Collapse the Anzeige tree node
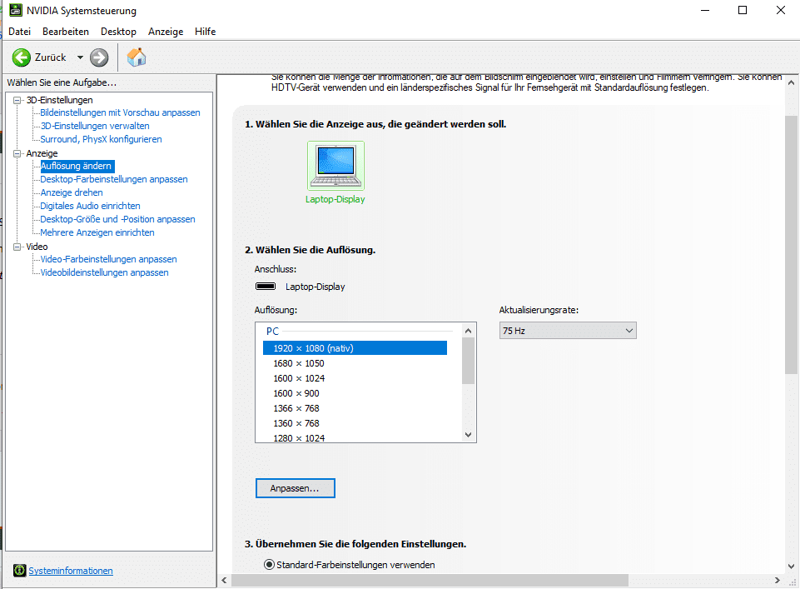 (17, 153)
